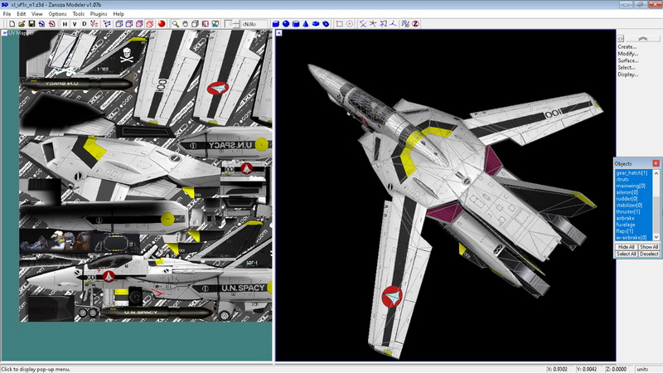
Task: Open the Tools menu
Action: point(78,14)
